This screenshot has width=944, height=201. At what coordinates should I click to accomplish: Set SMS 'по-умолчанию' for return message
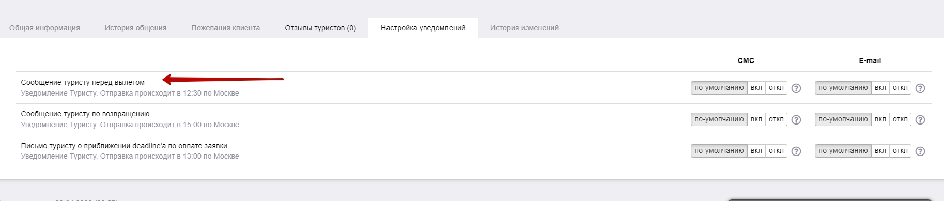(719, 119)
